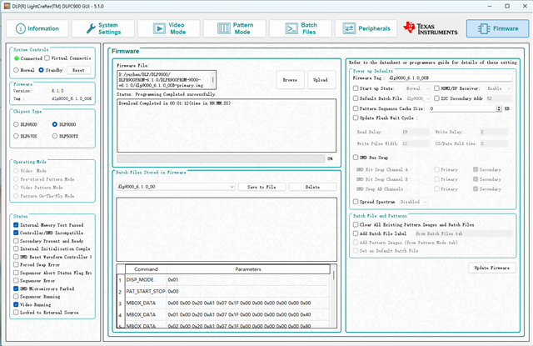Click the DISP_MODE command cell

coord(146,279)
